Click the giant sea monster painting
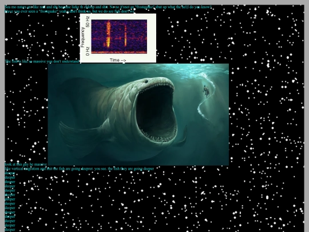309x232 pixels. [138, 115]
